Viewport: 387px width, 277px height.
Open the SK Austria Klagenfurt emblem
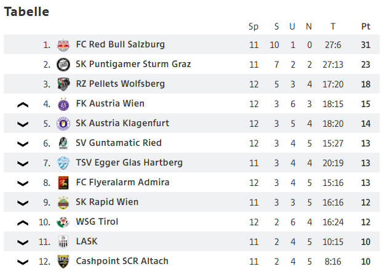(63, 124)
